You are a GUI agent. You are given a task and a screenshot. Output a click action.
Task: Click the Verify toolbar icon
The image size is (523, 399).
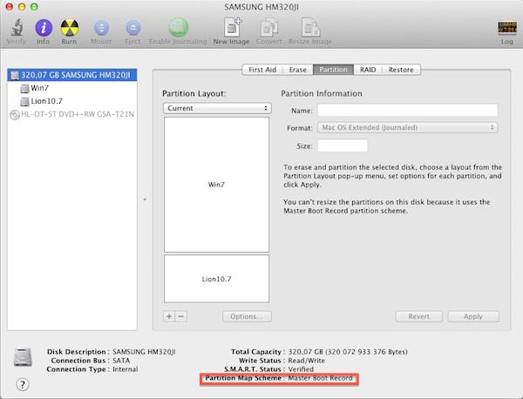15,27
